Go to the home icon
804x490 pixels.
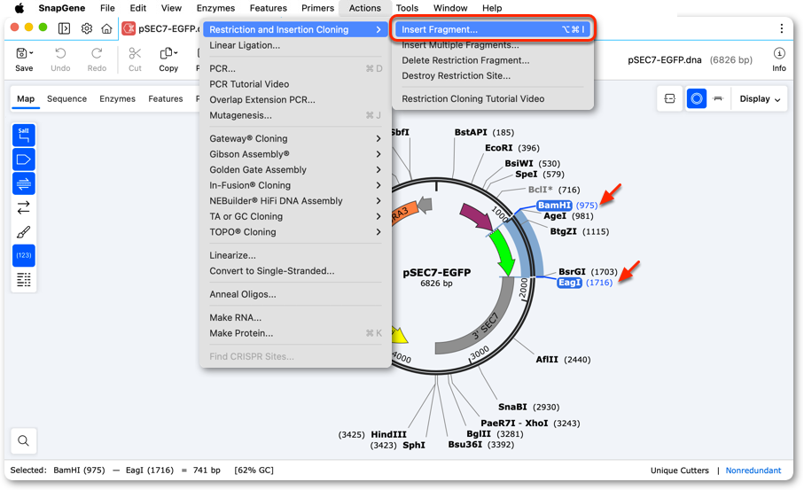pos(106,28)
